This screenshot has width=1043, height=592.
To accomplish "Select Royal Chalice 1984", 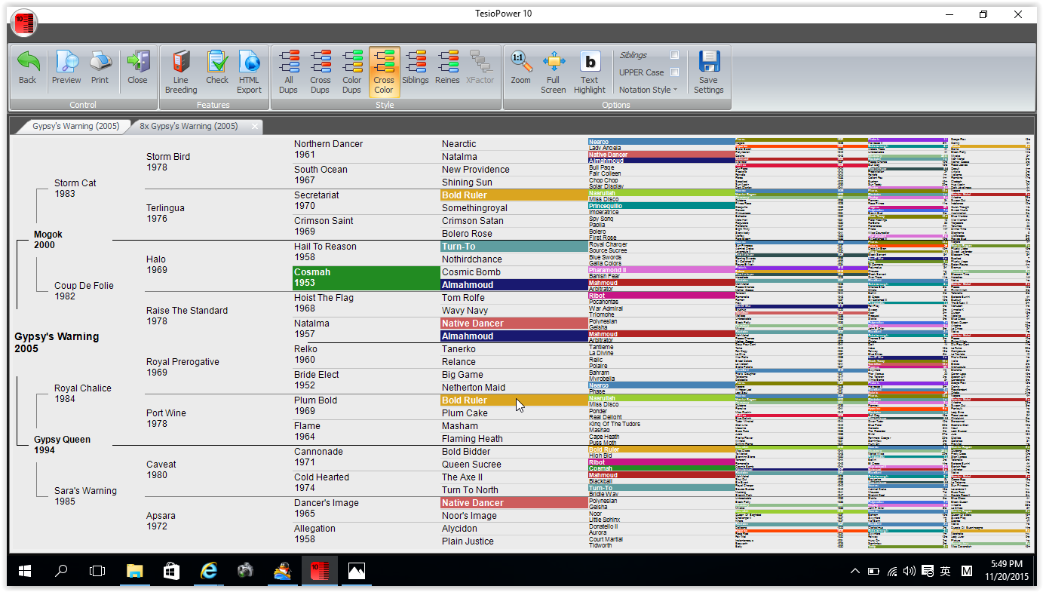I will (83, 394).
